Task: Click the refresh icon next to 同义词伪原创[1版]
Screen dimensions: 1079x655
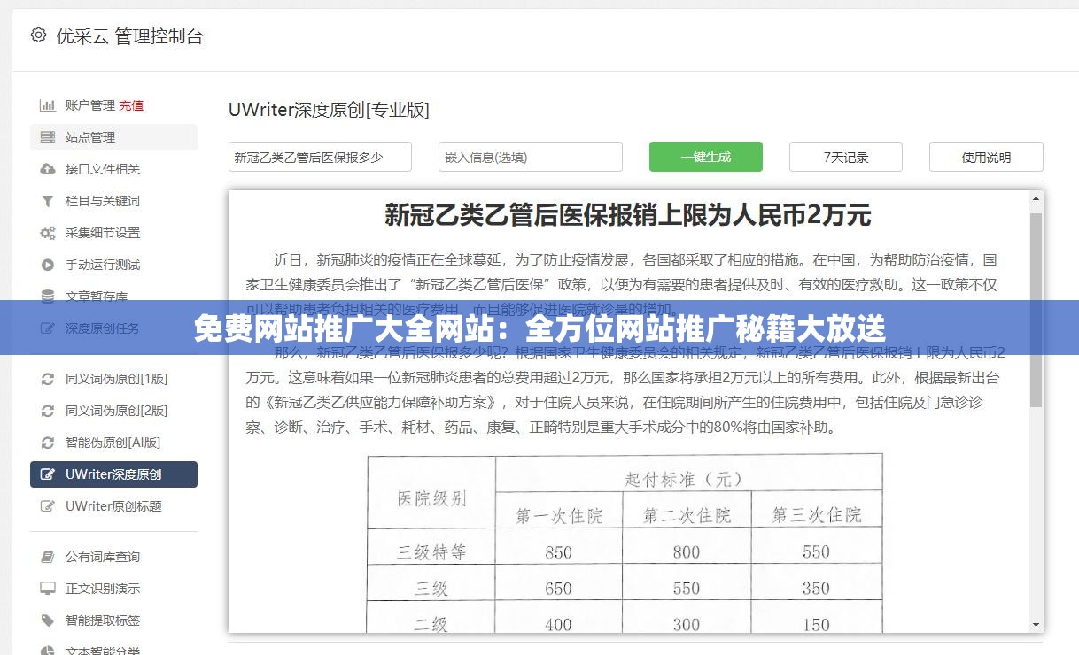Action: click(48, 379)
